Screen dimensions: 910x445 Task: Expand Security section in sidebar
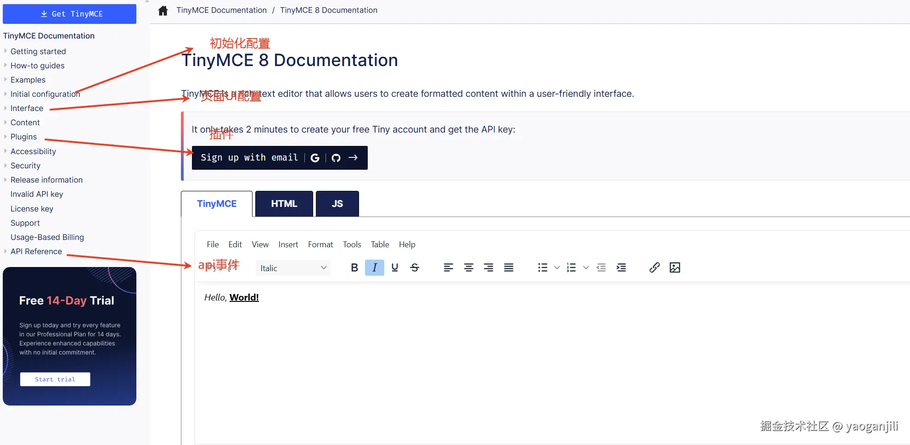(x=6, y=165)
